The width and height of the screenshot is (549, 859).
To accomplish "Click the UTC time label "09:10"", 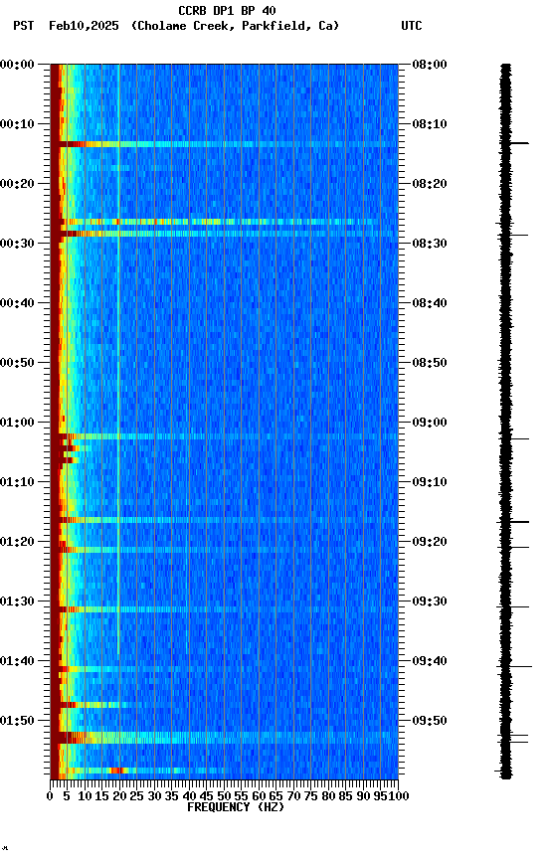I will tap(430, 482).
